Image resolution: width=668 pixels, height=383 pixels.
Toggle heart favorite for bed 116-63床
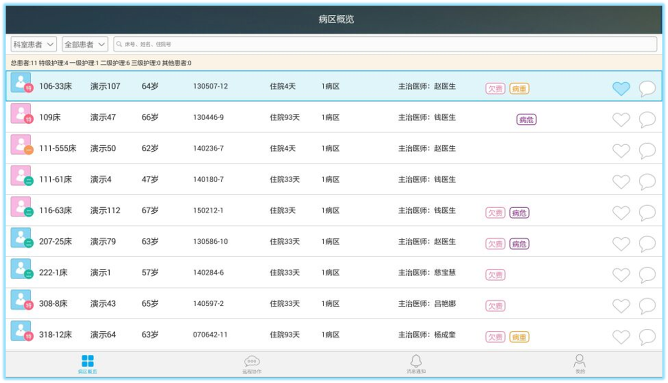(x=621, y=213)
